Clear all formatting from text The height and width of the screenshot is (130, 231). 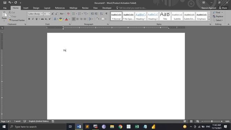point(68,14)
